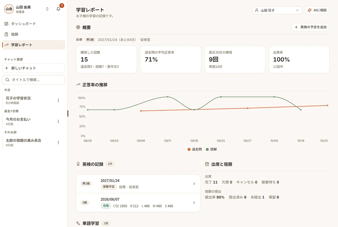The width and height of the screenshot is (338, 227).
Task: Open options menu for 花子の学習状況 chat
Action: click(58, 100)
